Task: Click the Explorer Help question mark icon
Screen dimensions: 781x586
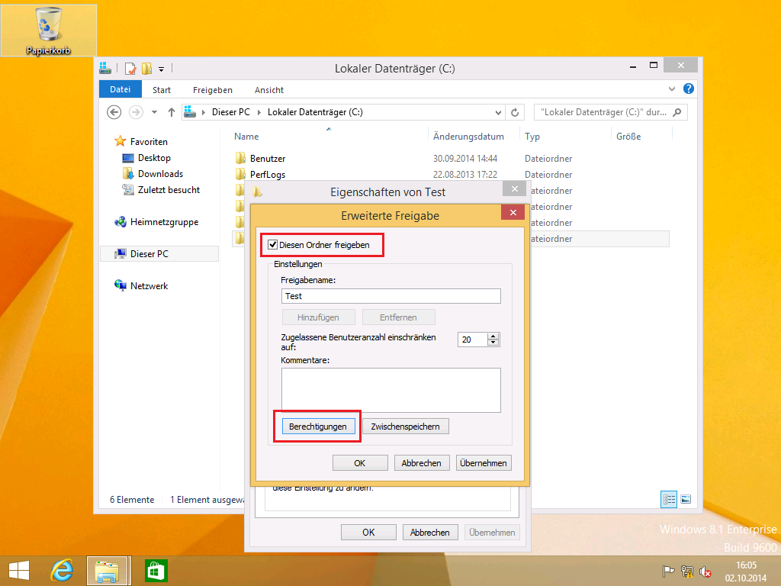Action: click(x=689, y=89)
